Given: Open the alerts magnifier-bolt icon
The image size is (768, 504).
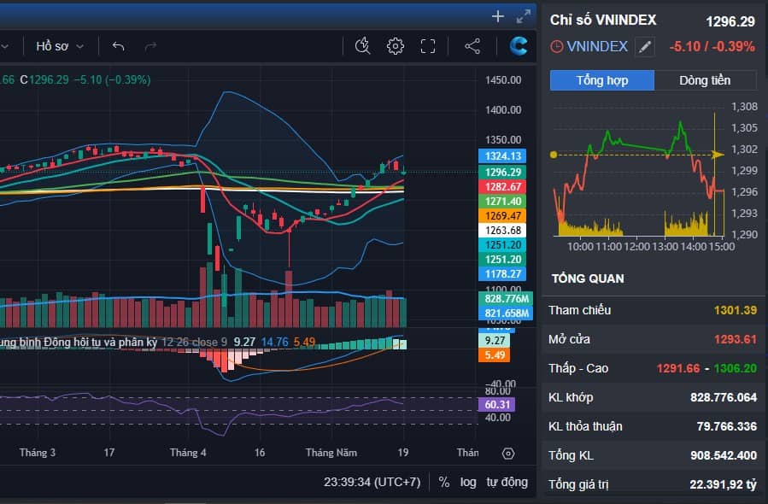Looking at the screenshot, I should click(362, 46).
